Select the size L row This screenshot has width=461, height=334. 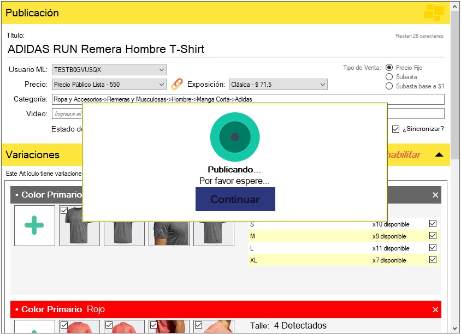344,248
